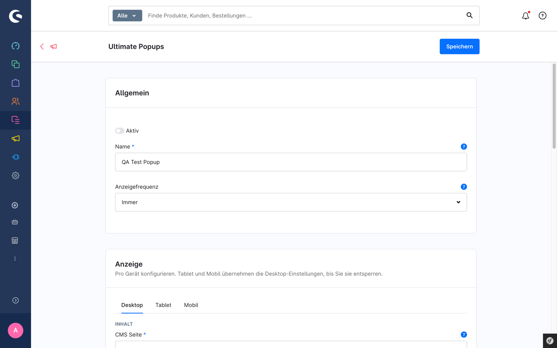Click the INHALT section label

124,324
